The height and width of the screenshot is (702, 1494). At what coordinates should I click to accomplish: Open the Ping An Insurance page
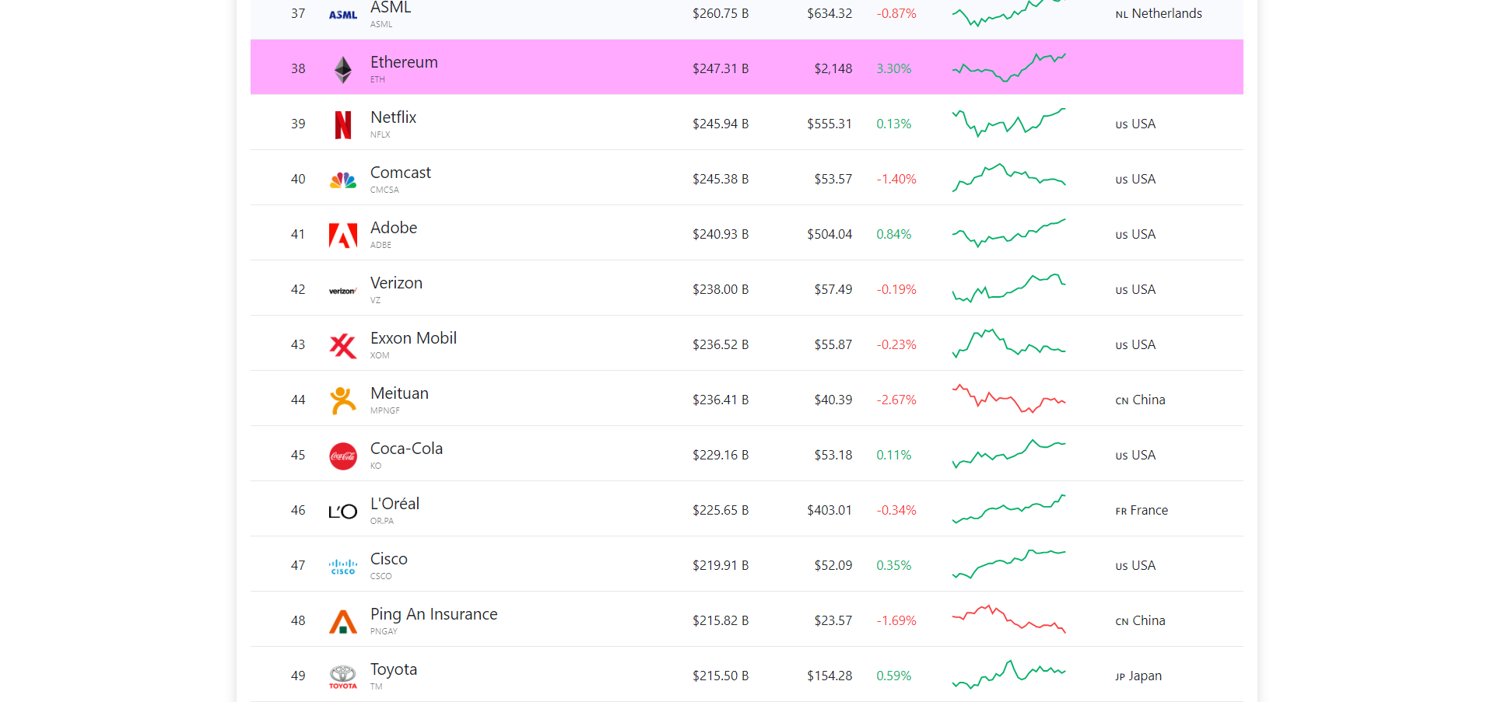[433, 614]
